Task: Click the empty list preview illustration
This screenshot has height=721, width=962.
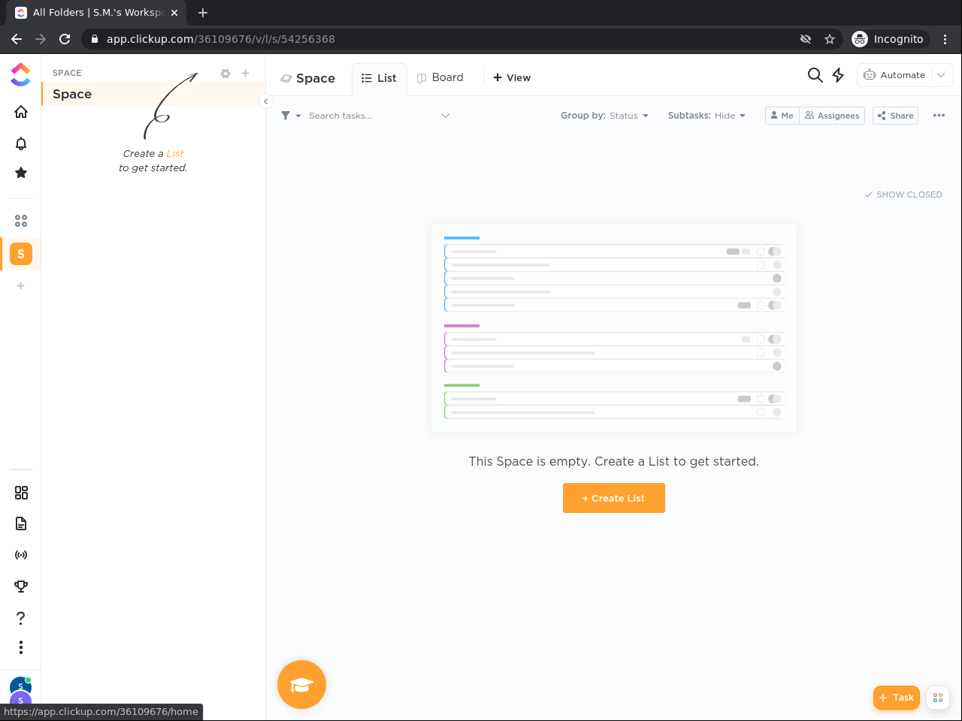Action: point(614,328)
